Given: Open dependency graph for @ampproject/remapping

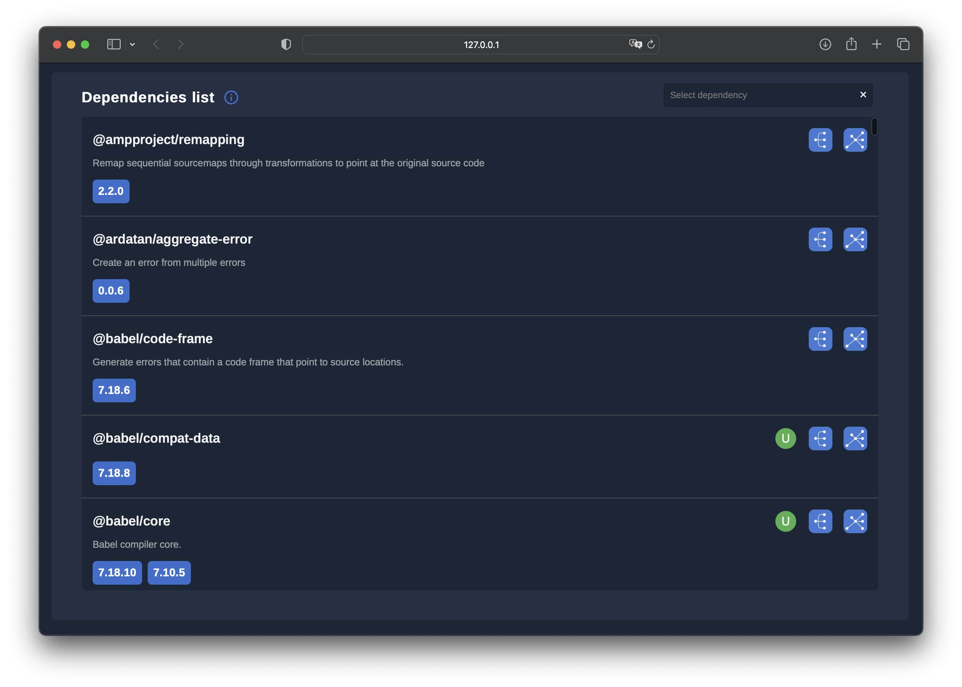Looking at the screenshot, I should pos(855,140).
